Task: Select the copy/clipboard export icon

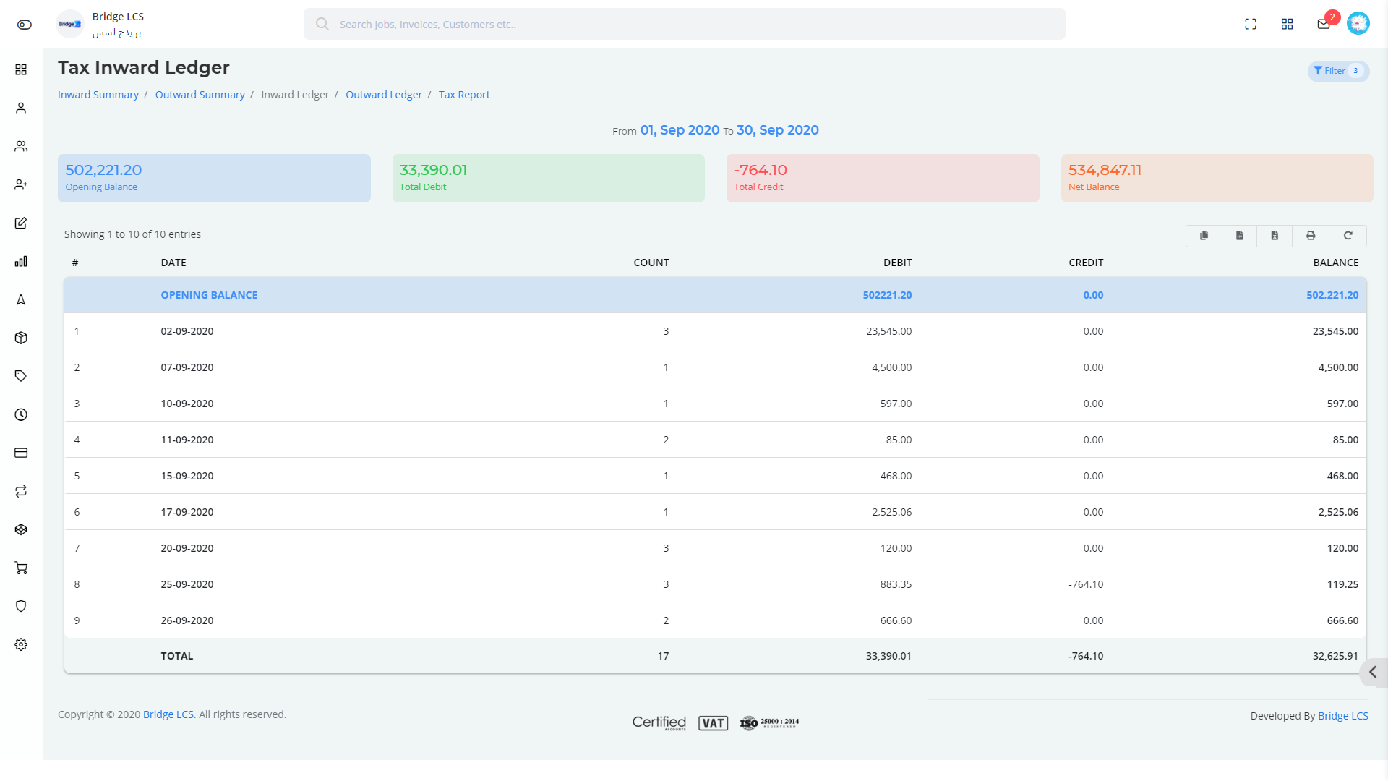Action: [x=1204, y=234]
